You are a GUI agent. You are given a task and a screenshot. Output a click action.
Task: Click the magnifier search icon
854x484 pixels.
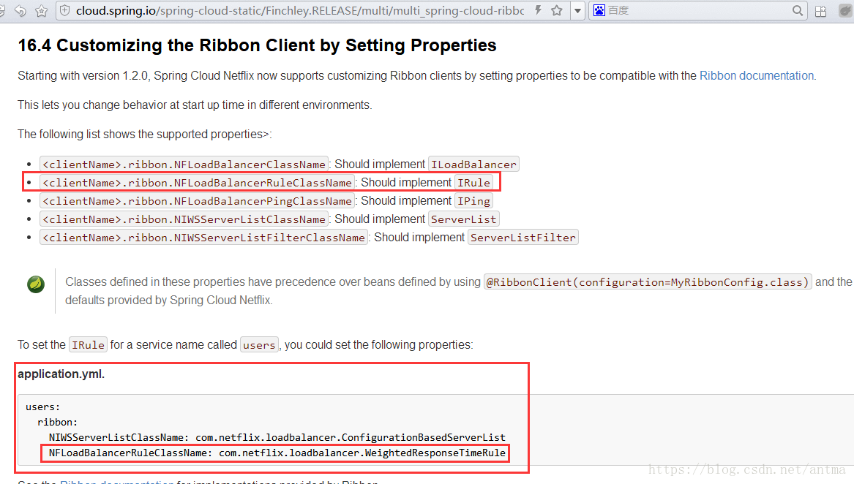point(798,10)
